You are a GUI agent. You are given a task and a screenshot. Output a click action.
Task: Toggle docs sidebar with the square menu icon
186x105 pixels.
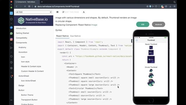pyautogui.click(x=58, y=12)
